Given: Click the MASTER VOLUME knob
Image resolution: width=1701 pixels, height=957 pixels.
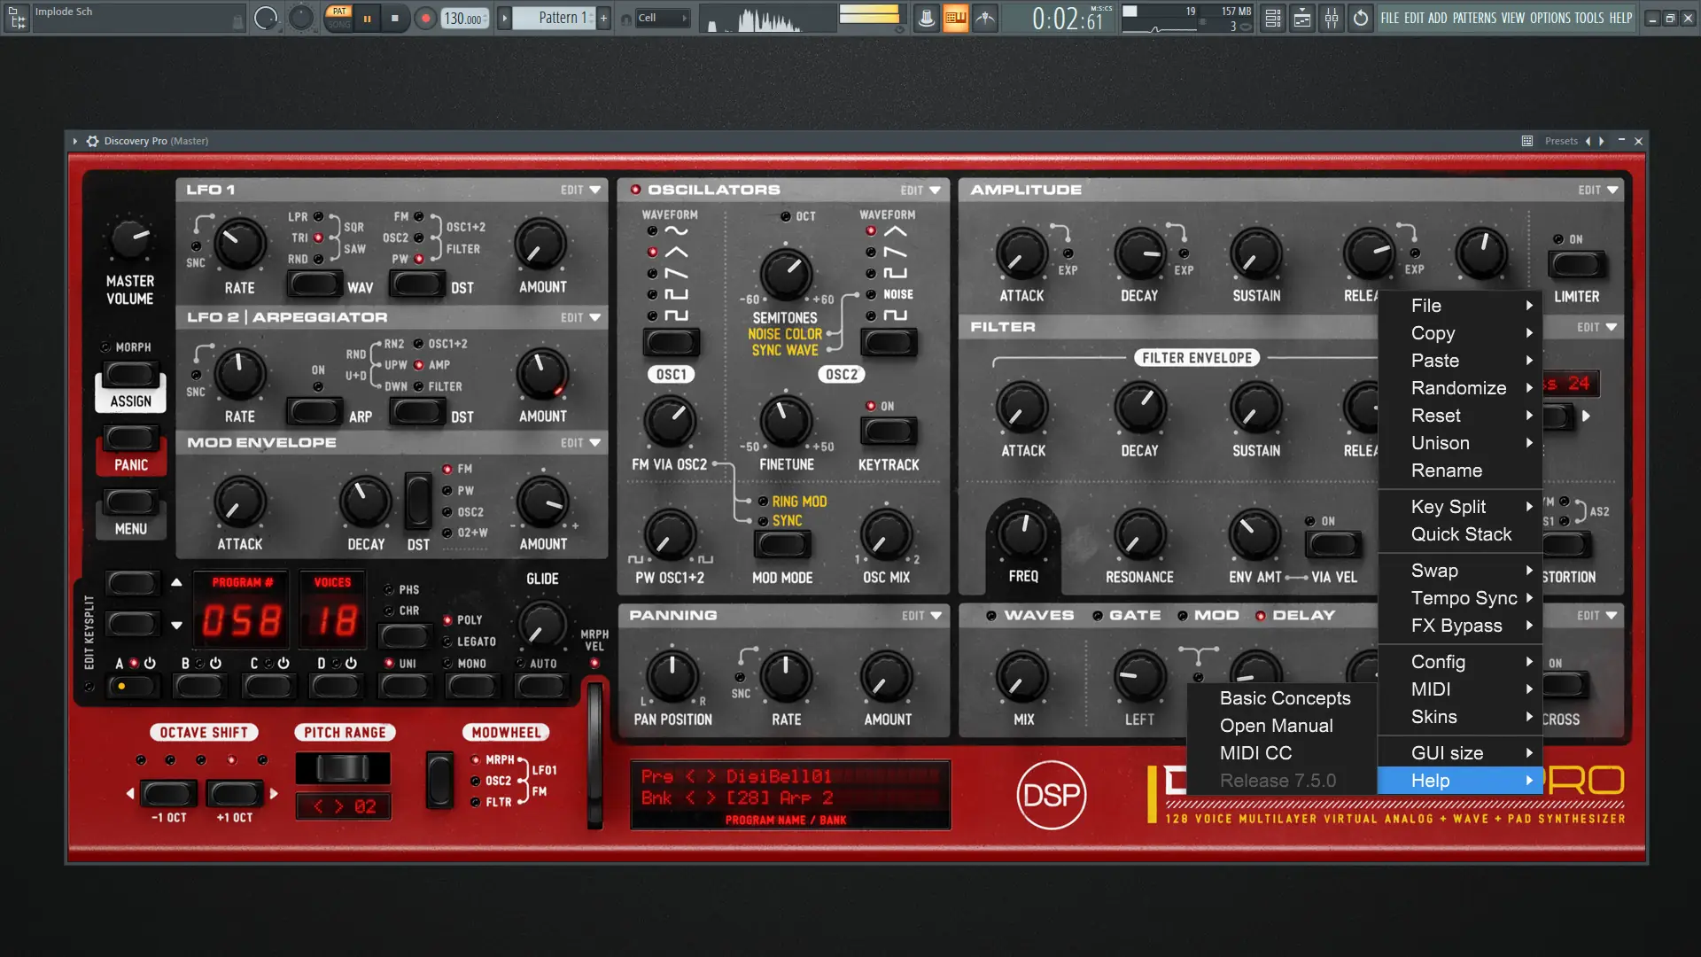Looking at the screenshot, I should click(130, 237).
